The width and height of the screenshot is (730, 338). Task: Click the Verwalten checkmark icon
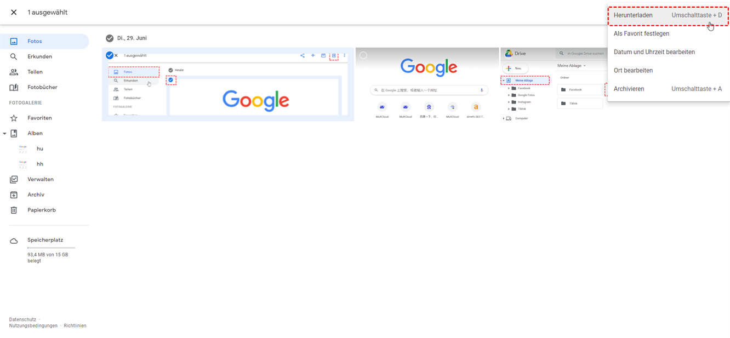click(14, 179)
